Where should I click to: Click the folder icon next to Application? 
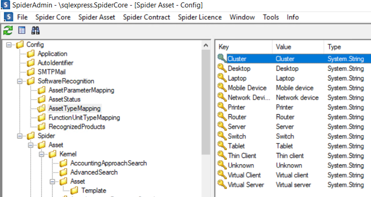click(x=31, y=54)
